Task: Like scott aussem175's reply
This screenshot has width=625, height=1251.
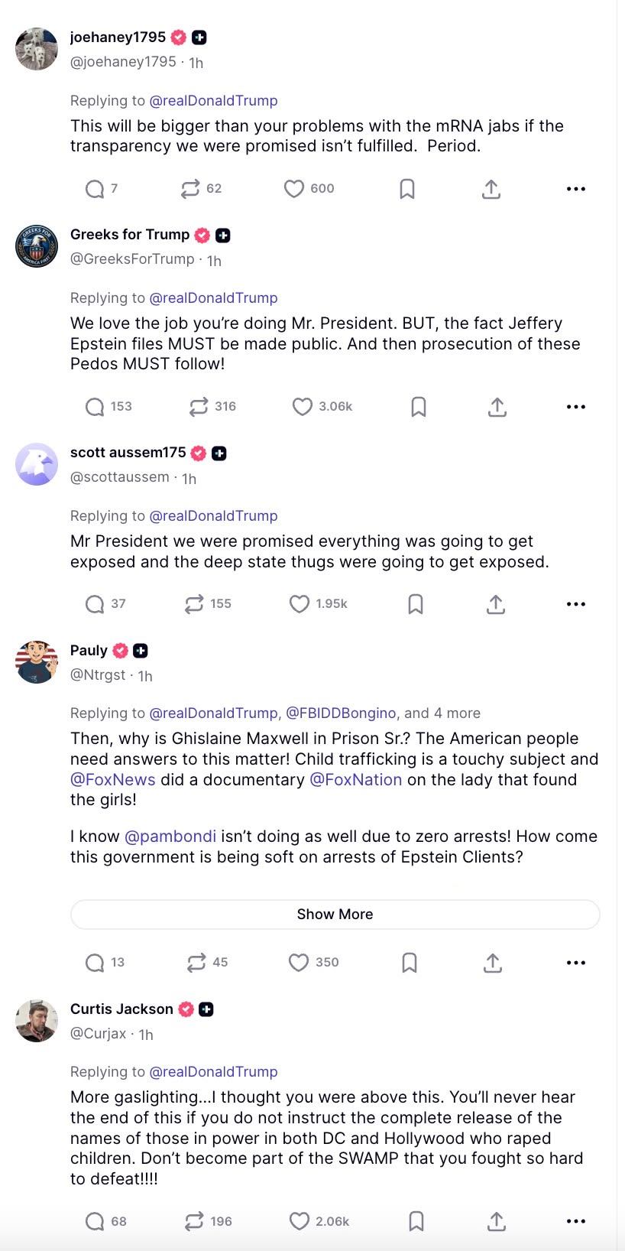Action: point(300,604)
